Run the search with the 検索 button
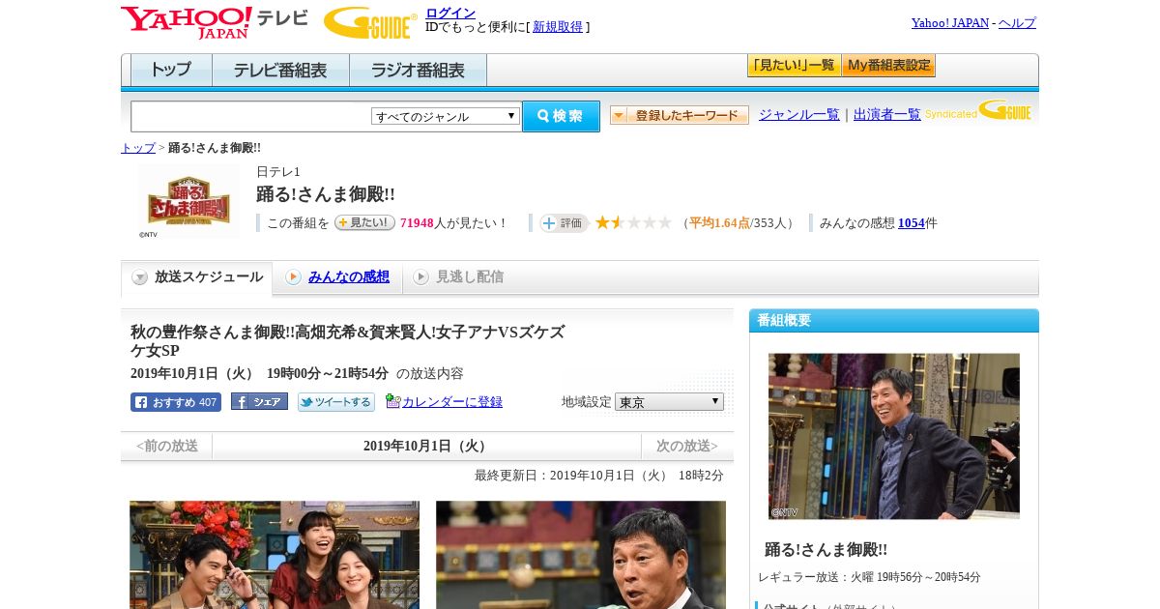1160x609 pixels. [561, 116]
